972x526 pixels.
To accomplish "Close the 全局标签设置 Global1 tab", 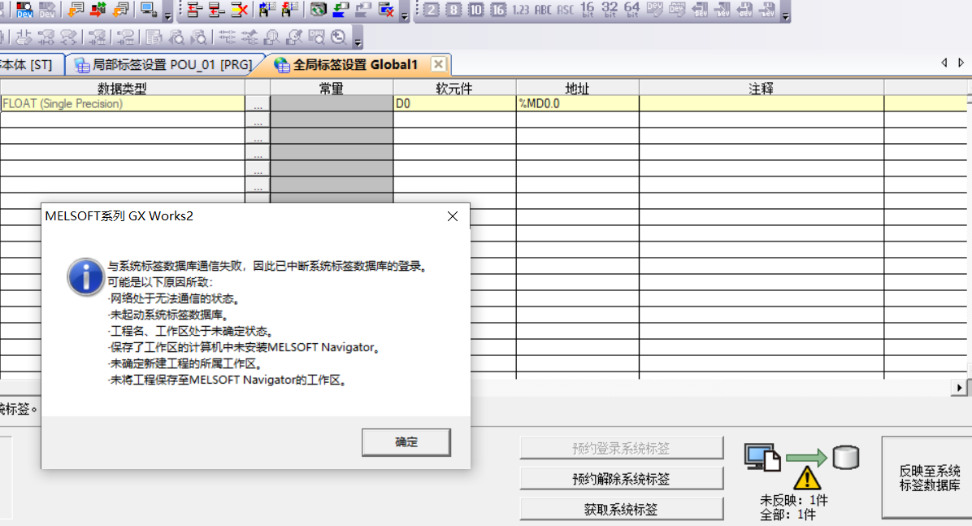I will pyautogui.click(x=438, y=64).
